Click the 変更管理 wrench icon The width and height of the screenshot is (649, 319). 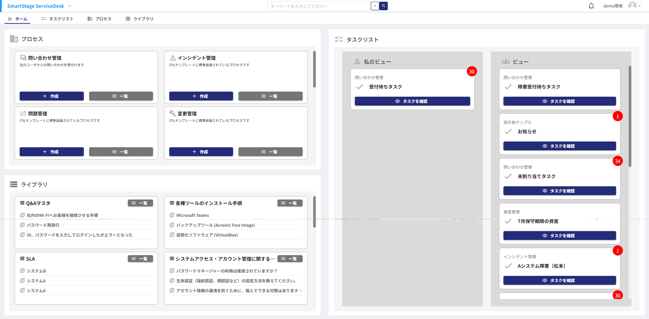[173, 113]
